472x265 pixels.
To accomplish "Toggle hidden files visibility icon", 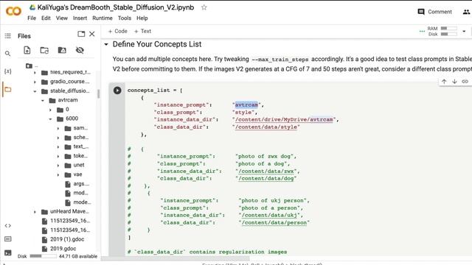I will coord(80,50).
